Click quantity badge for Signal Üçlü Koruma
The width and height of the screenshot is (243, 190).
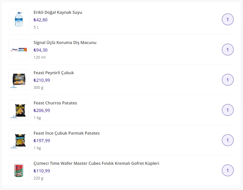[x=228, y=50]
